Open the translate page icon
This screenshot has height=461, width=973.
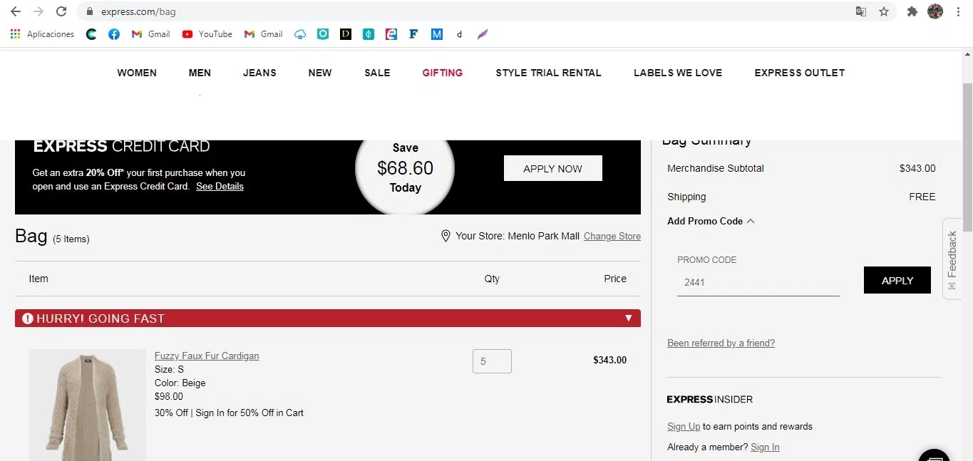click(861, 11)
